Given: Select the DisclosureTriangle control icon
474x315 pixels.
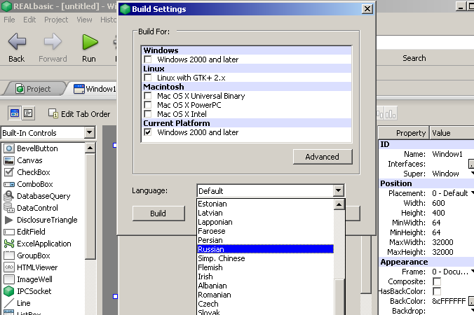Looking at the screenshot, I should point(9,220).
